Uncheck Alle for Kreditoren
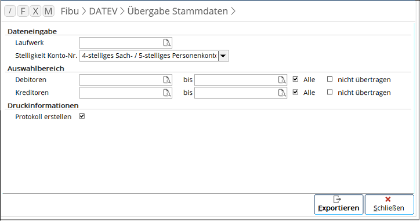This screenshot has width=420, height=221. pyautogui.click(x=295, y=92)
